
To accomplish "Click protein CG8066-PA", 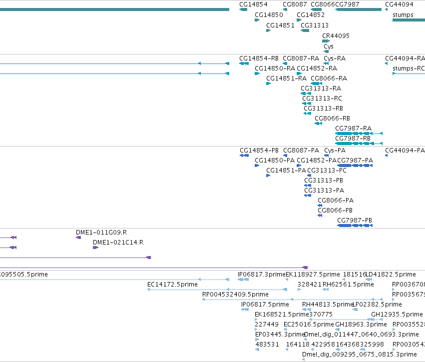I will (320, 205).
